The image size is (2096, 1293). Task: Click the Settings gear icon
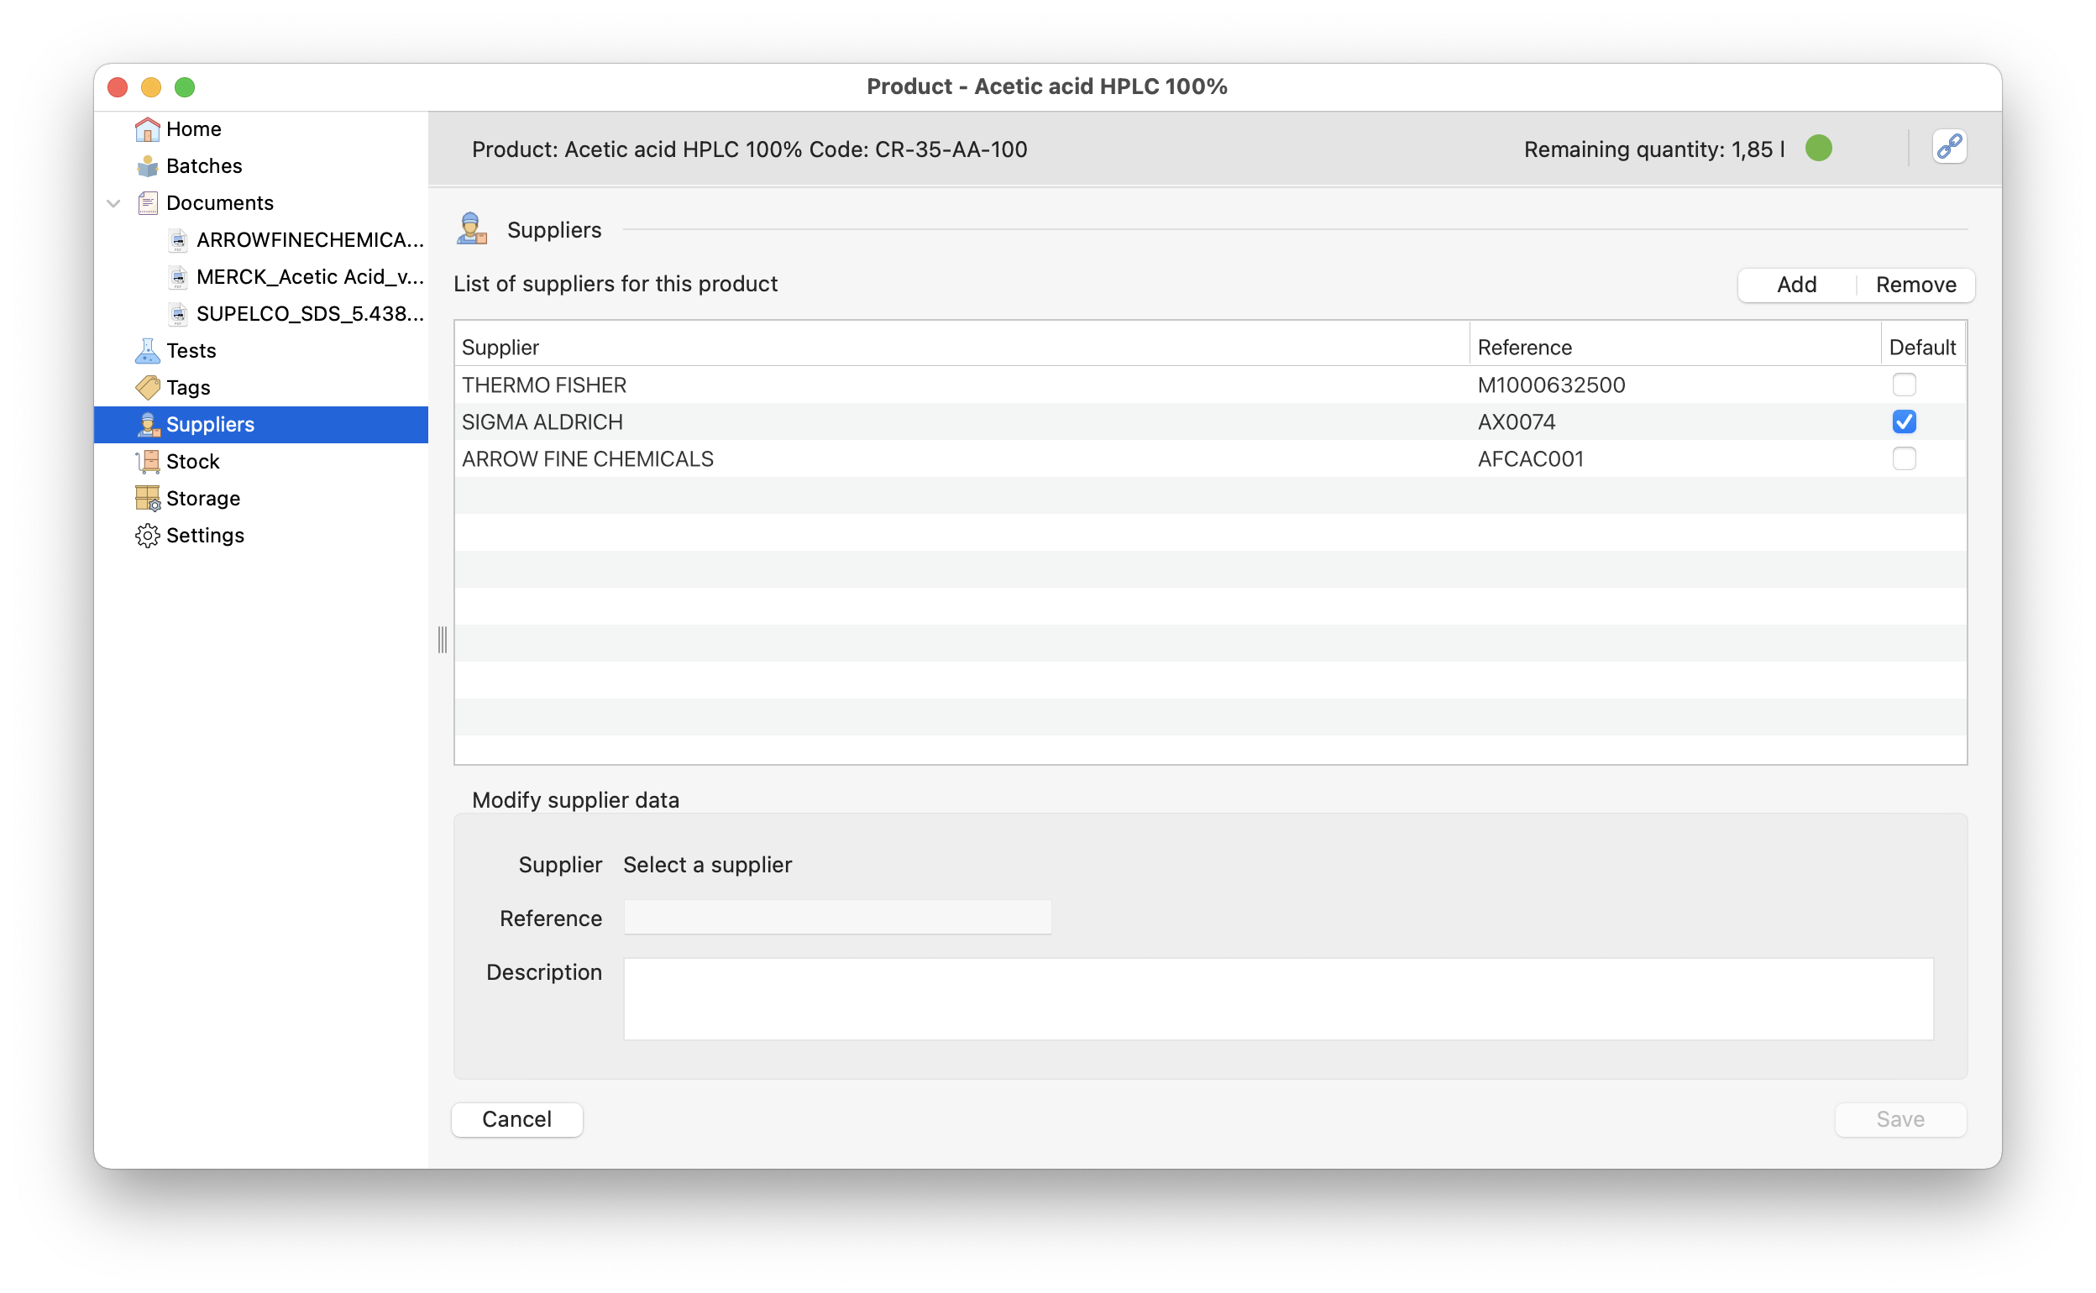tap(147, 536)
